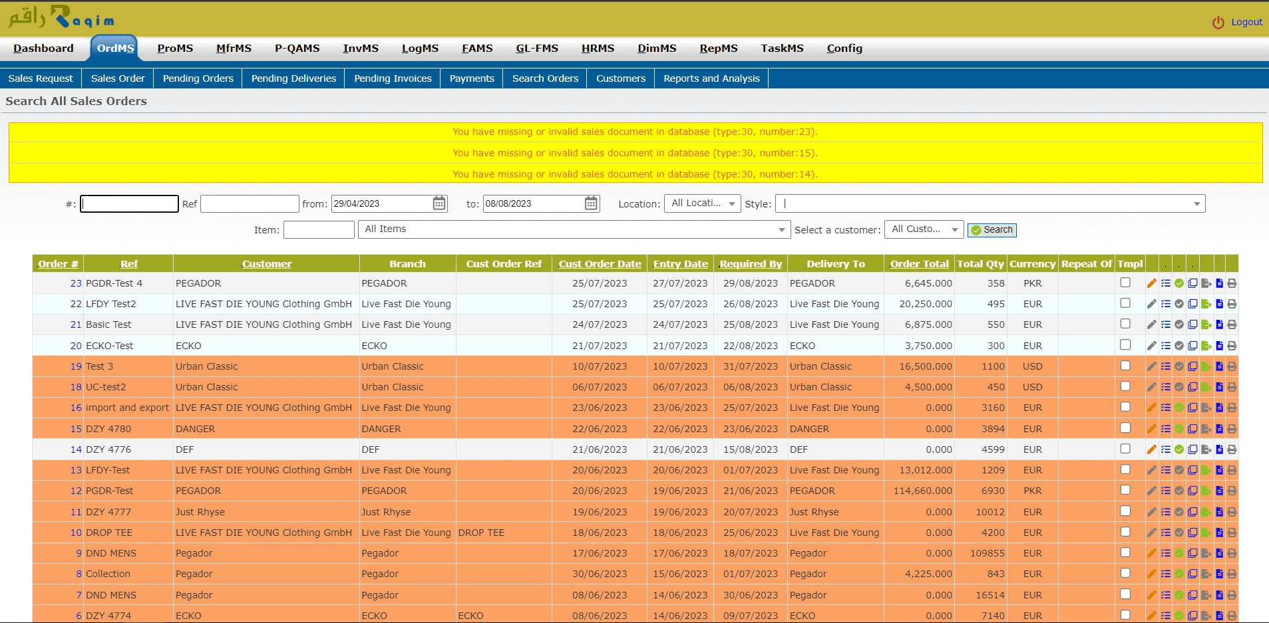Click the edit pencil for order 23
This screenshot has width=1269, height=623.
pyautogui.click(x=1151, y=283)
